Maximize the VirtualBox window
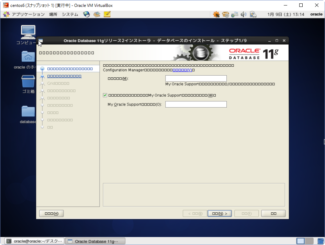Screen dimensions: 325x245 tap(301, 5)
